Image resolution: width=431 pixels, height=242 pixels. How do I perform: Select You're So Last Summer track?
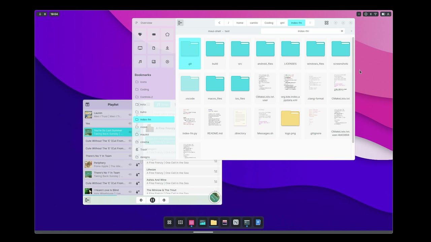click(x=108, y=132)
